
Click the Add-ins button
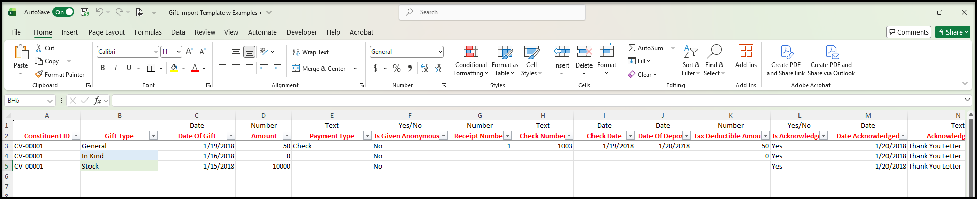tap(746, 56)
